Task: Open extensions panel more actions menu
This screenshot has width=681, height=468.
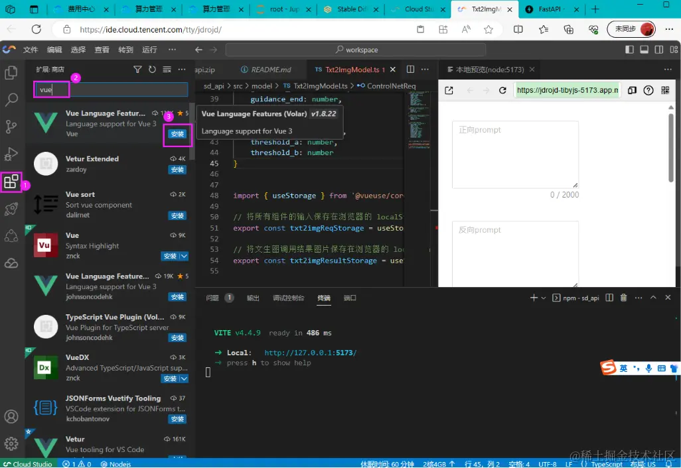Action: point(182,70)
